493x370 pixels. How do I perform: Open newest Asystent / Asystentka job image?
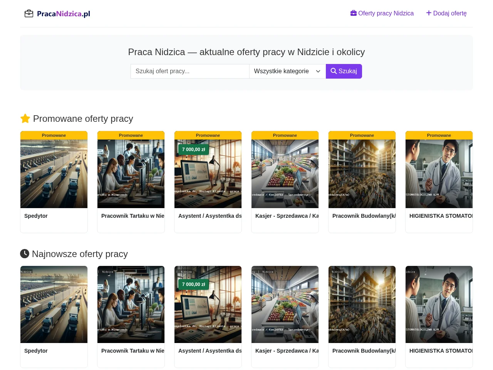pyautogui.click(x=208, y=304)
